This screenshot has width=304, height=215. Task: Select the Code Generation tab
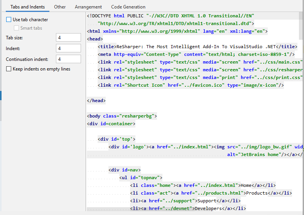click(x=128, y=7)
